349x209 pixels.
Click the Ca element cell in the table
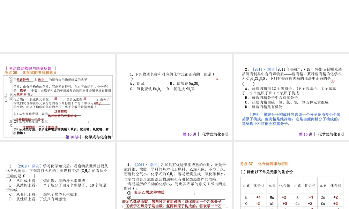click(x=297, y=203)
